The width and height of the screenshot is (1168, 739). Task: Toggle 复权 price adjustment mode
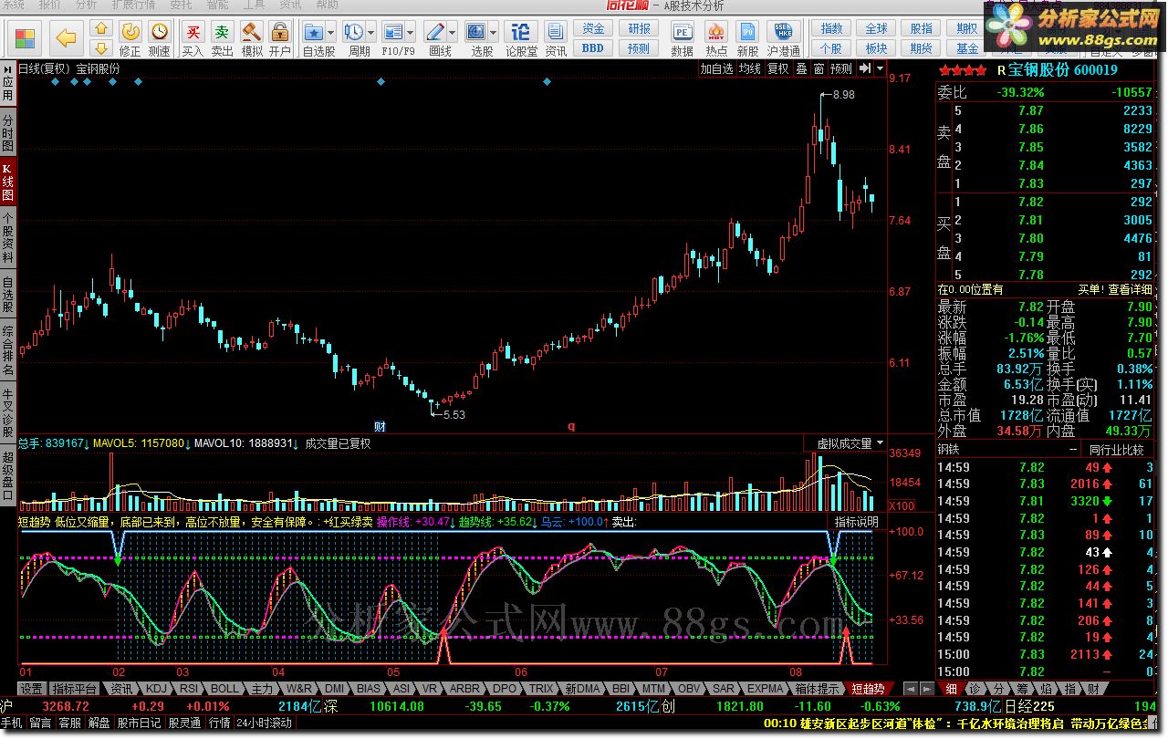tap(777, 68)
